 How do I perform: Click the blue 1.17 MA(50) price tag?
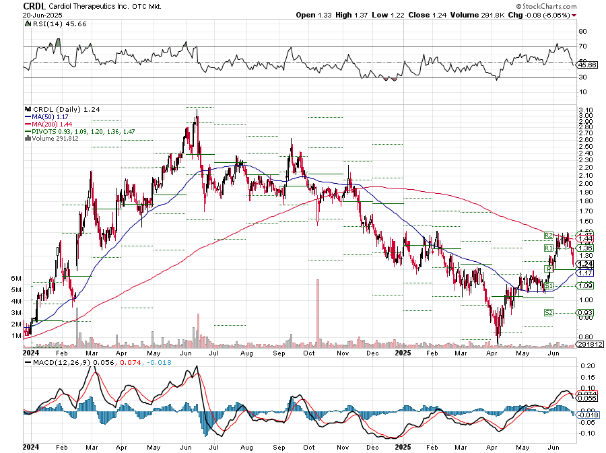click(x=586, y=273)
